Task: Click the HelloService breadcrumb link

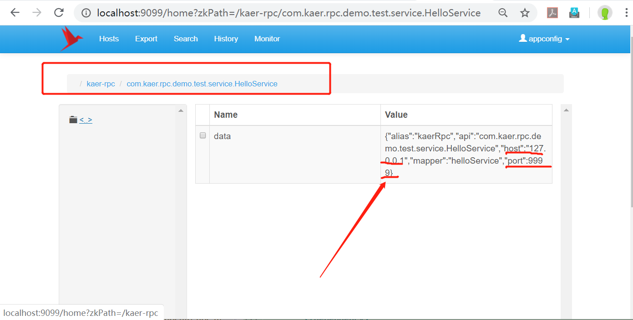Action: coord(202,84)
